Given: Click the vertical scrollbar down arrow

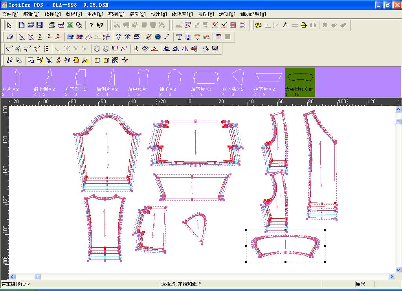Looking at the screenshot, I should coord(398,270).
